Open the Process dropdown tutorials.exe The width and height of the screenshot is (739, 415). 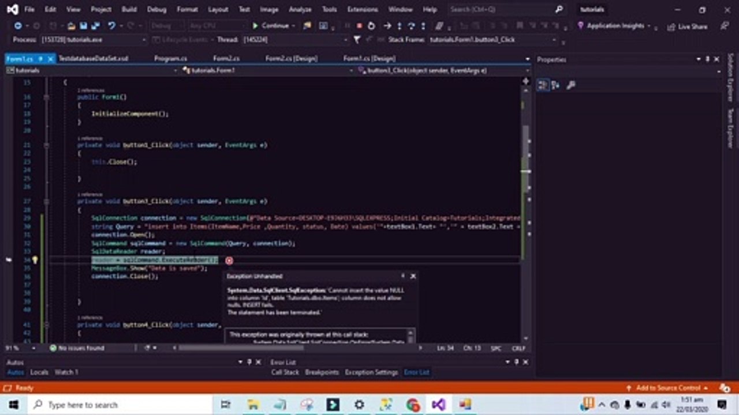[x=94, y=40]
